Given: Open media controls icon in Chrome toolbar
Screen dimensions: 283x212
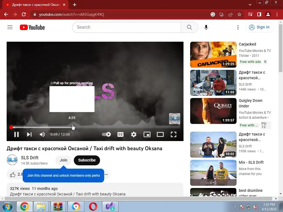Looking at the screenshot, I should 250,14.
